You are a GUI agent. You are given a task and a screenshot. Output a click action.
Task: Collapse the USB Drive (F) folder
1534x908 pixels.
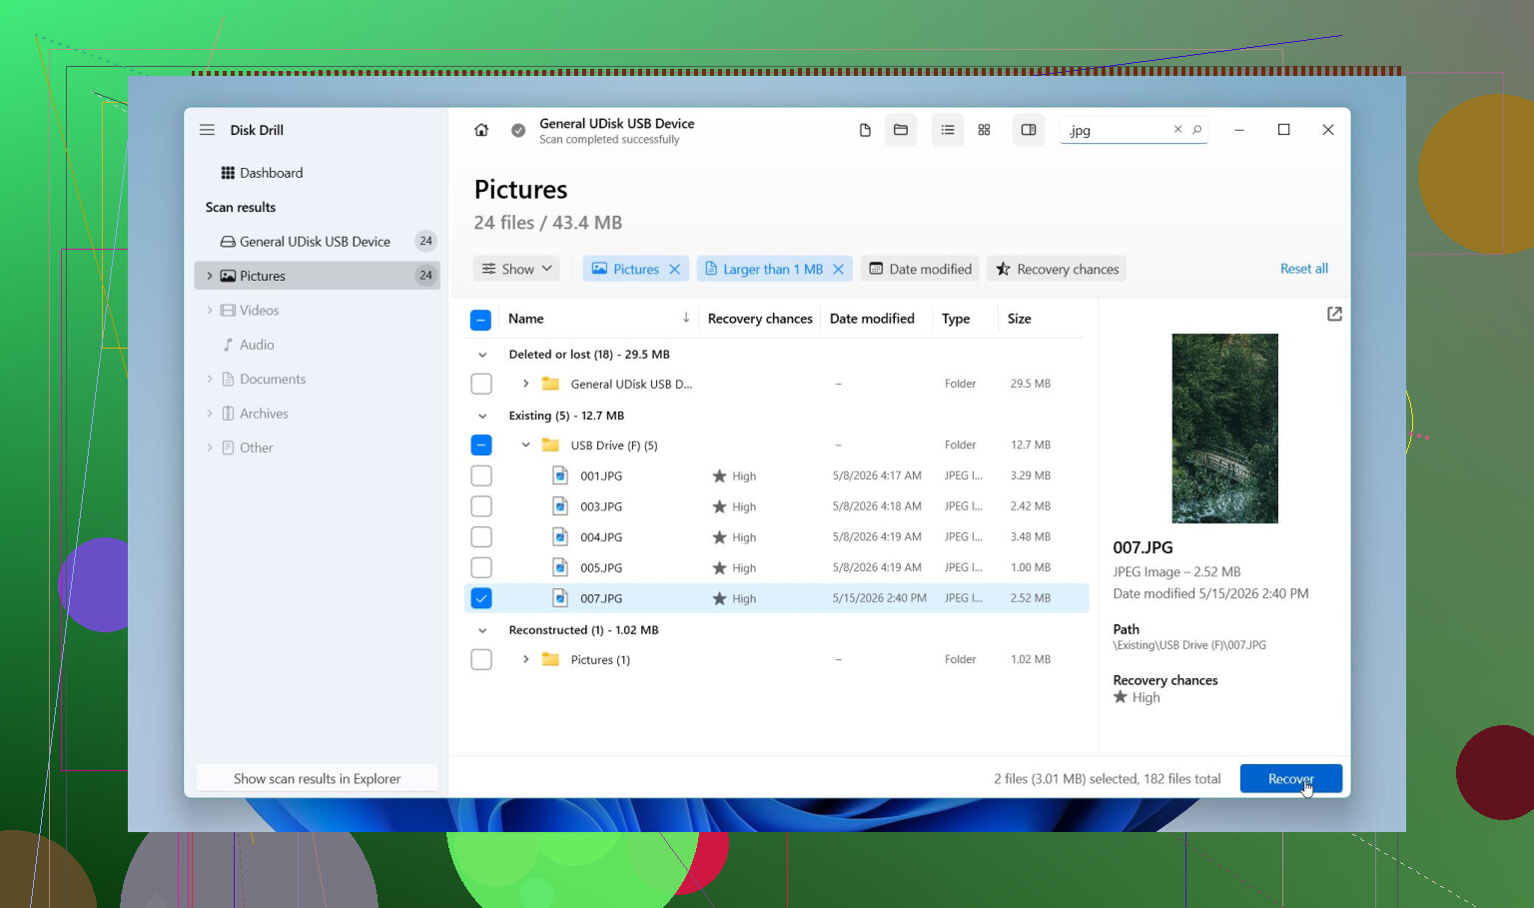tap(525, 445)
